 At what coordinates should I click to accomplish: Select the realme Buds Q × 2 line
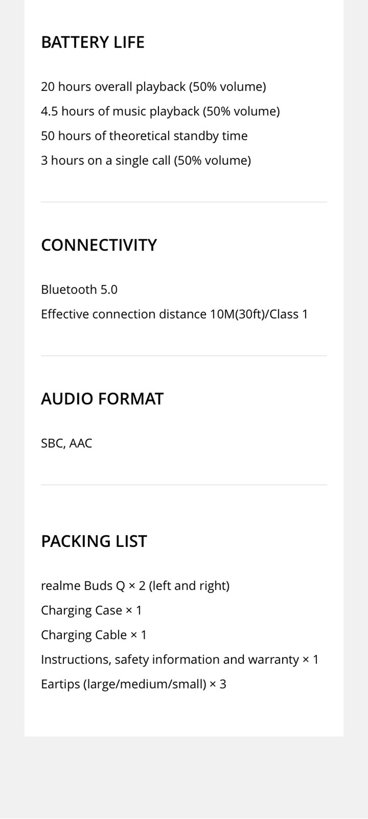[x=135, y=585]
